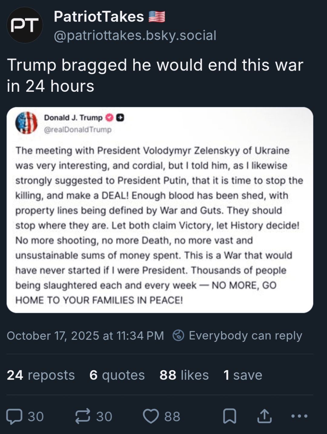Click the share upload icon
Screen dimensions: 327x434
tap(264, 416)
